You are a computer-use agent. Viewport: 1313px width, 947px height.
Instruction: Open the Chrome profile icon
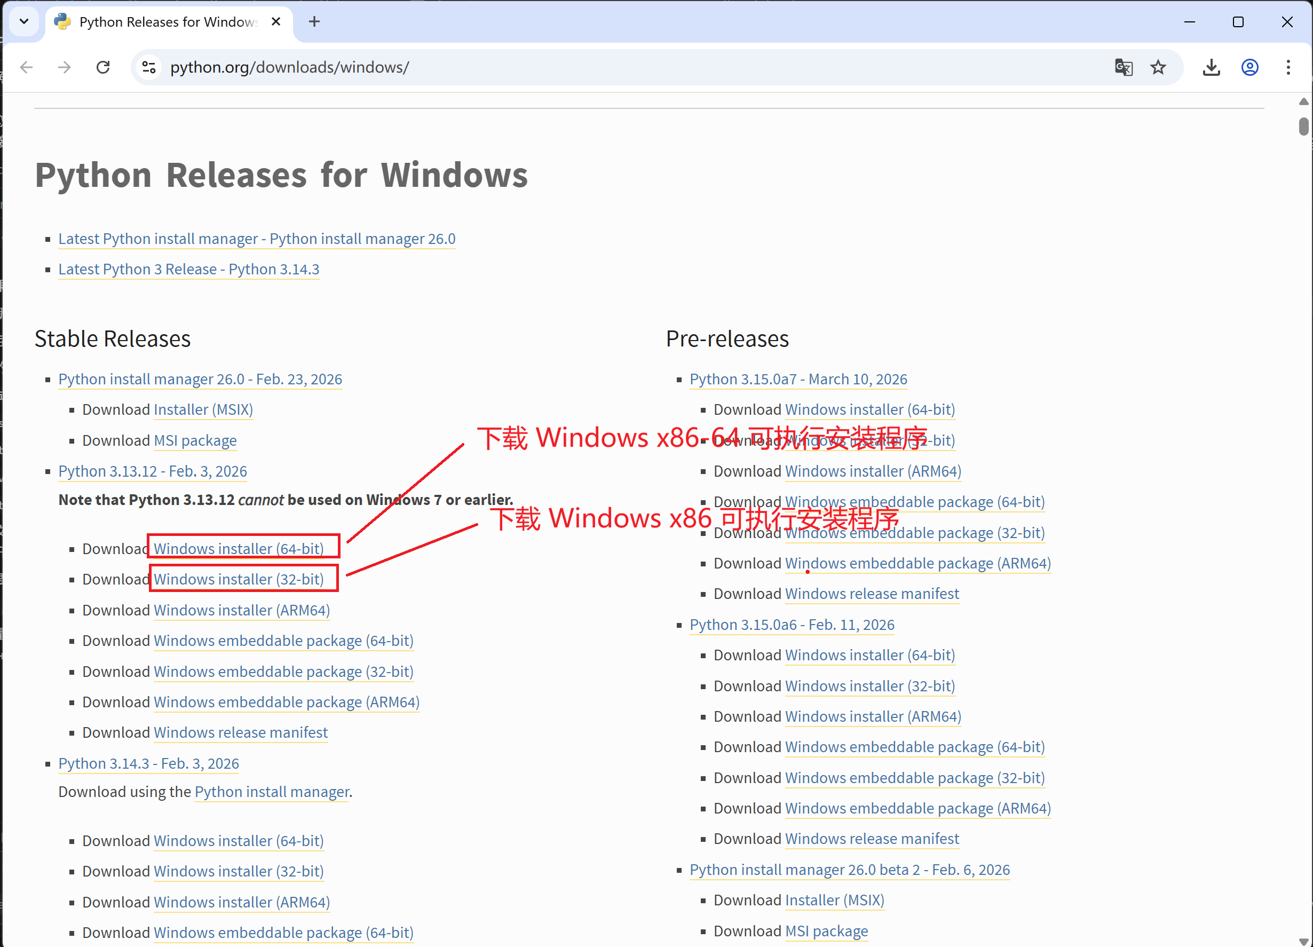pyautogui.click(x=1250, y=68)
